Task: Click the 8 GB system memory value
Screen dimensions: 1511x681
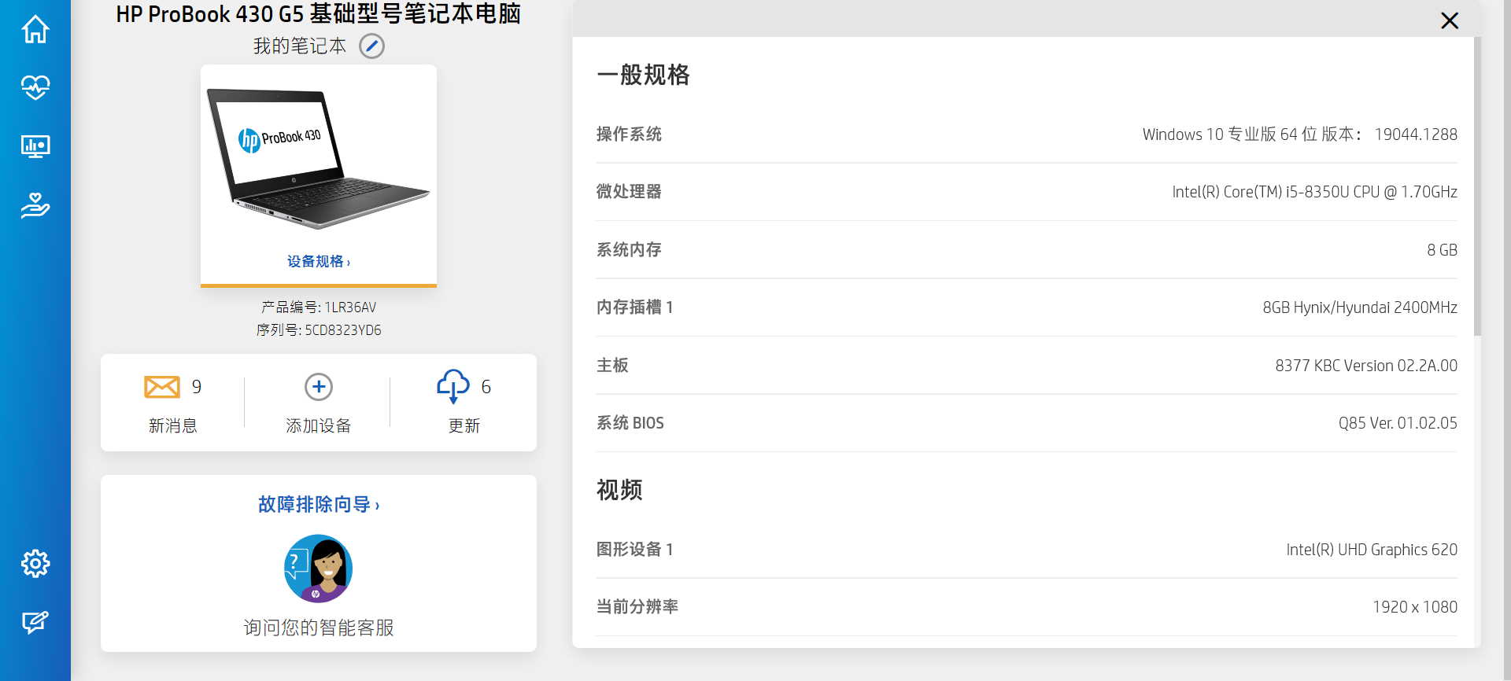Action: (1442, 250)
